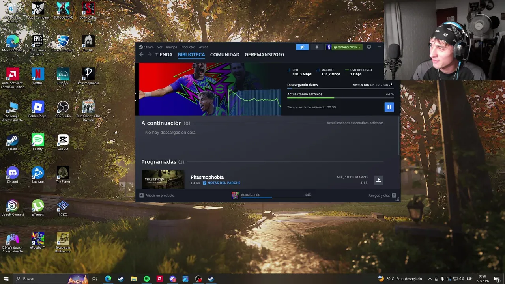Select the Ubisoft Connect icon
This screenshot has width=505, height=284.
point(12,208)
